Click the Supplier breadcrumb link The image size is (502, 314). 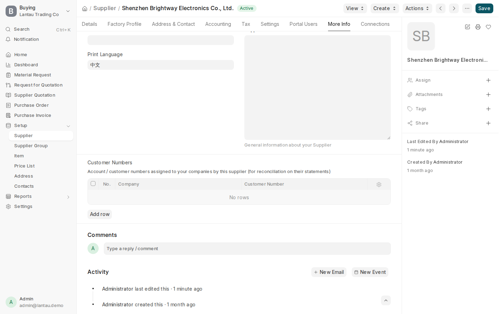pos(105,8)
